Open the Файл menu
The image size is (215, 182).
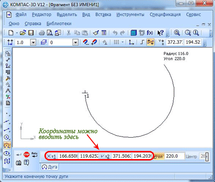tap(21, 14)
